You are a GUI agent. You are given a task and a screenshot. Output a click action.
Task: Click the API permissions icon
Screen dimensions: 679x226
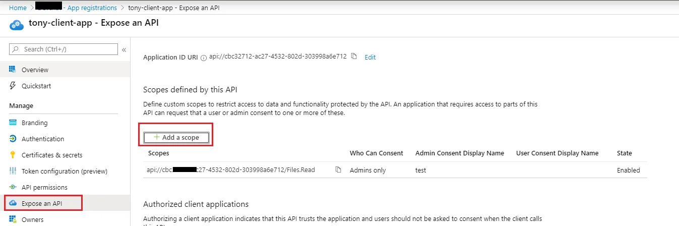pyautogui.click(x=13, y=187)
